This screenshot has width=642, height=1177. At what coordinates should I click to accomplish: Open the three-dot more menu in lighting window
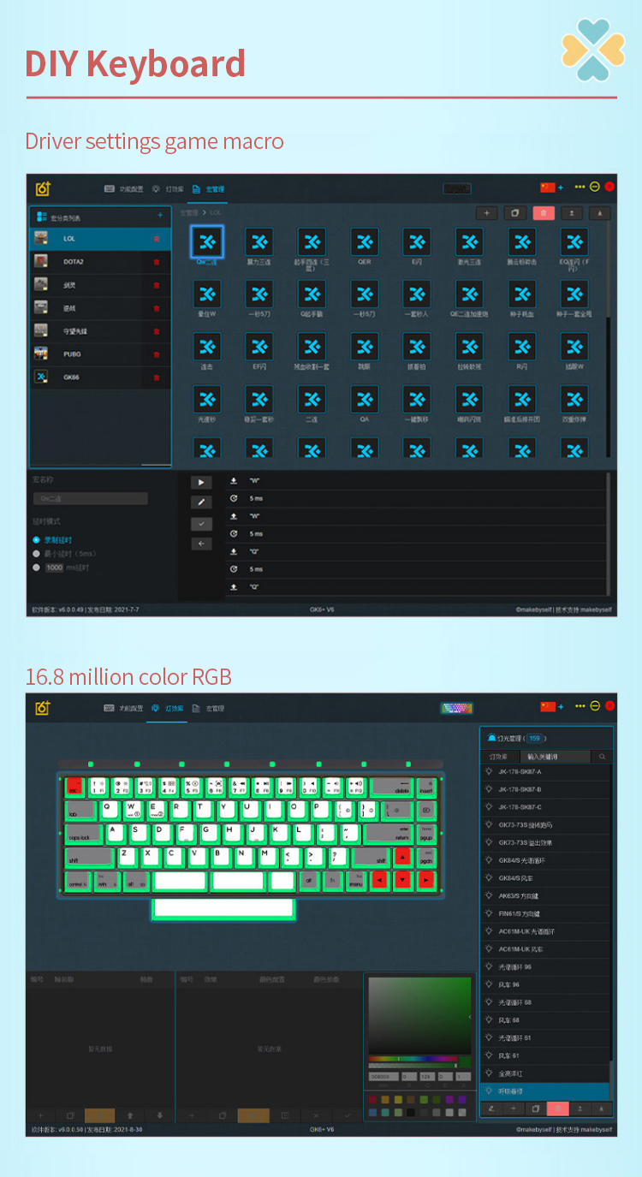point(580,706)
